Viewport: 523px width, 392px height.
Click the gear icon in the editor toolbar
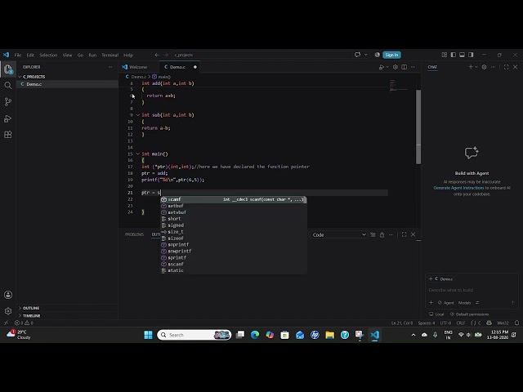(396, 67)
